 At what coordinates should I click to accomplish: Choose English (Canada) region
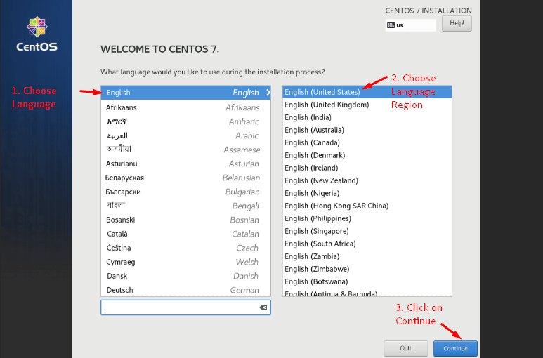coord(367,142)
